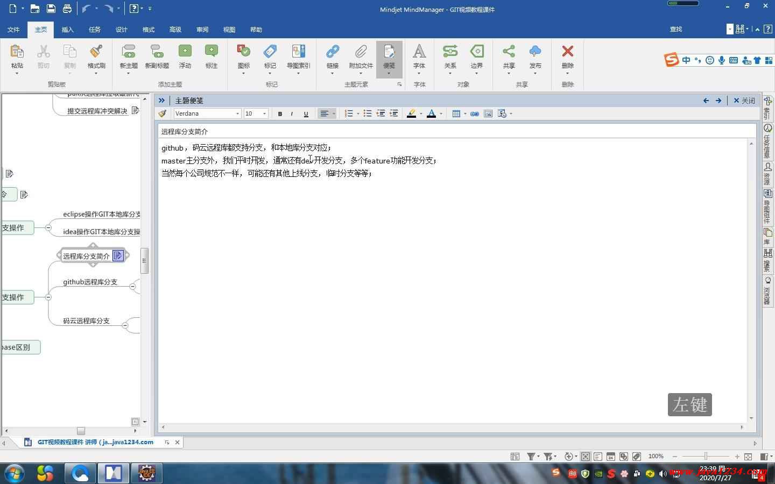Switch to the 插入 (Insert) ribbon tab

[x=68, y=30]
